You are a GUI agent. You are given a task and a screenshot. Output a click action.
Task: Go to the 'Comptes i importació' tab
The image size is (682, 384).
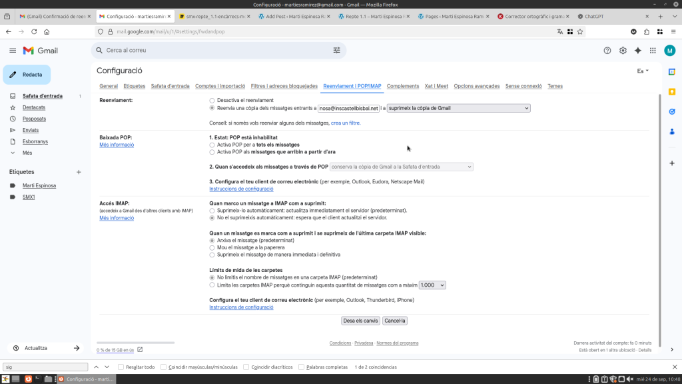coord(220,86)
